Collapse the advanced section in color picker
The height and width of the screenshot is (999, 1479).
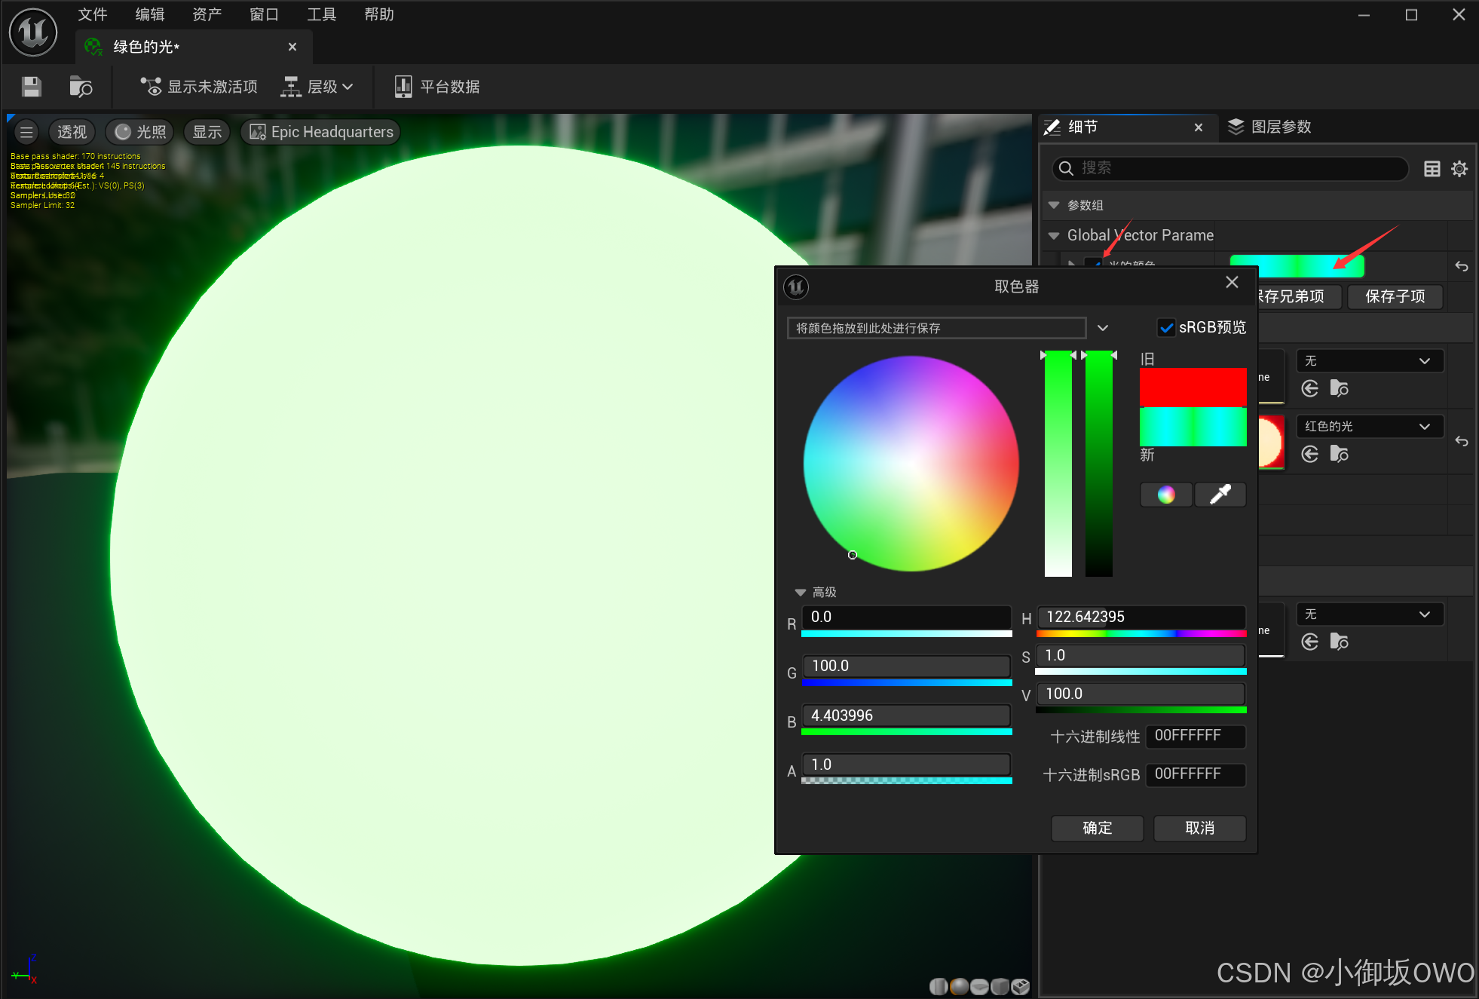[801, 592]
